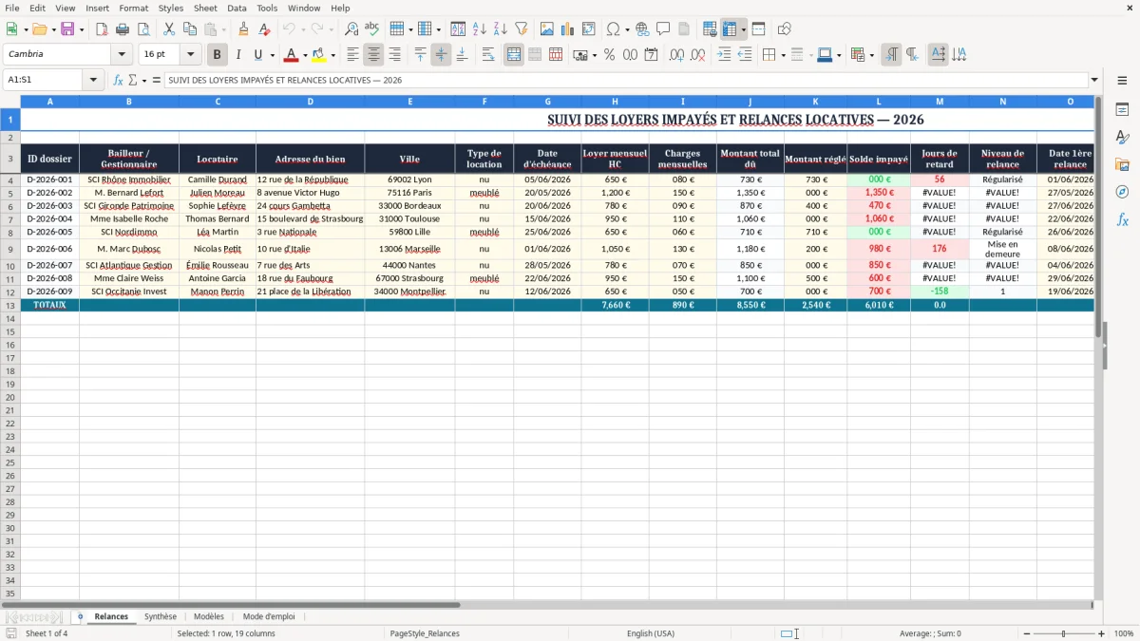Switch to the Synthèse sheet tab
This screenshot has height=641, width=1140.
161,616
